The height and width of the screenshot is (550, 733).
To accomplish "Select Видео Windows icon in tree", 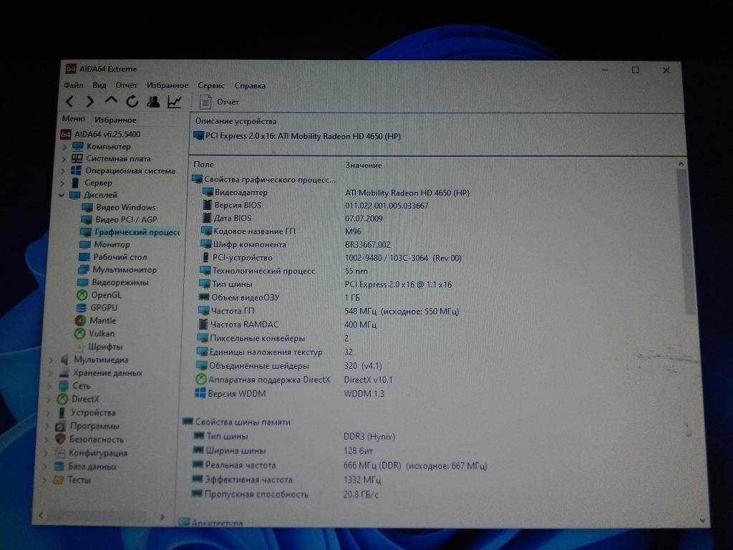I will (x=87, y=207).
